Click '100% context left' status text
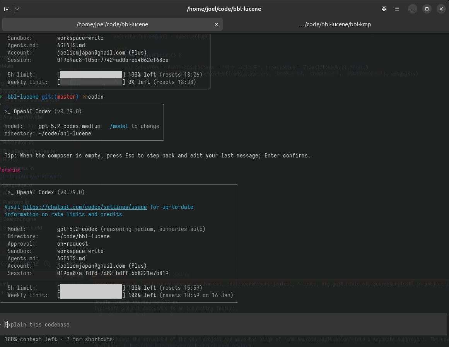The width and height of the screenshot is (449, 347). click(x=31, y=339)
